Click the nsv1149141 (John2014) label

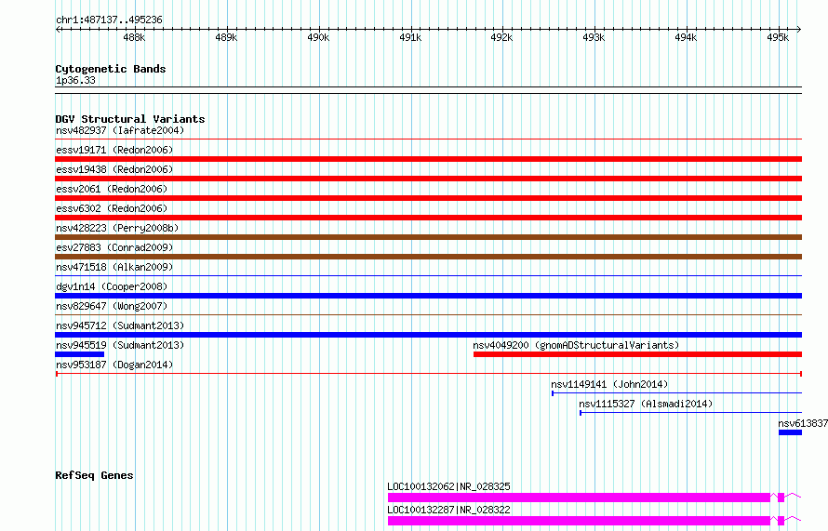(609, 384)
